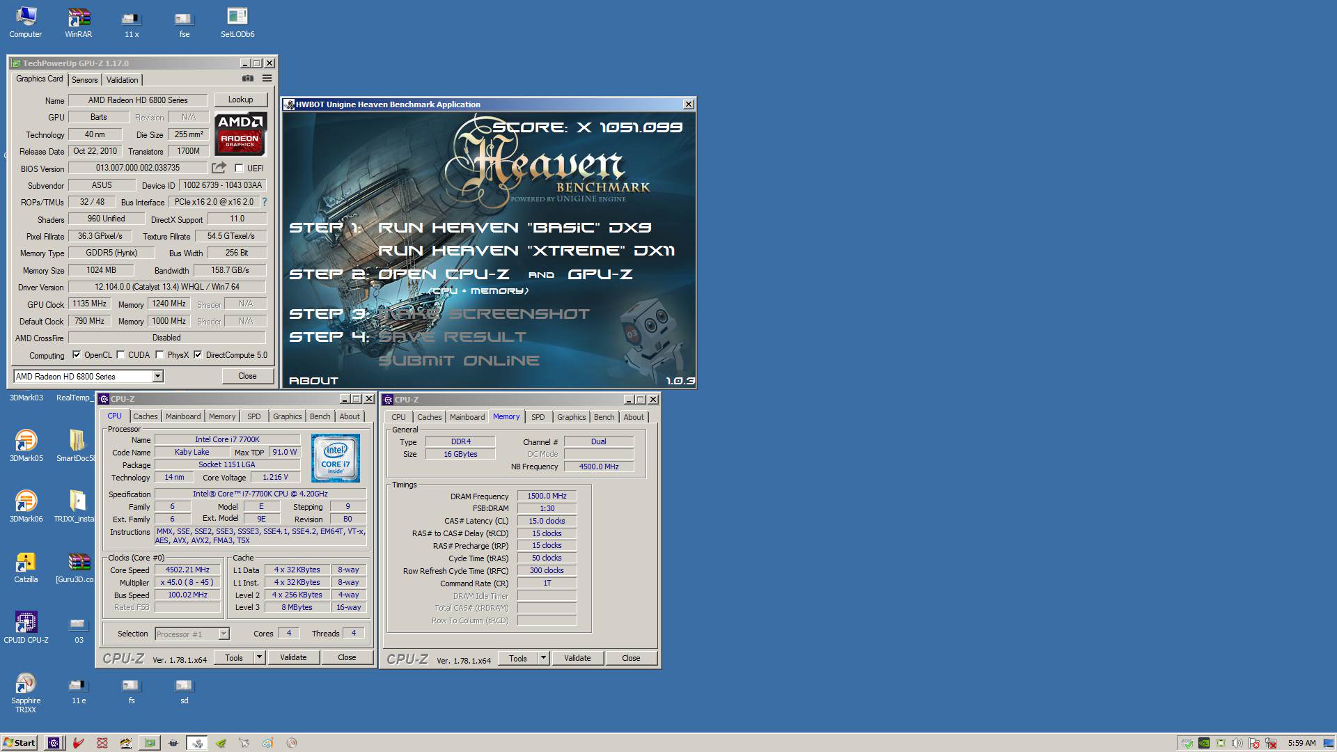Switch to the GPU-Z Sensors tab
Viewport: 1337px width, 752px height.
[x=85, y=80]
